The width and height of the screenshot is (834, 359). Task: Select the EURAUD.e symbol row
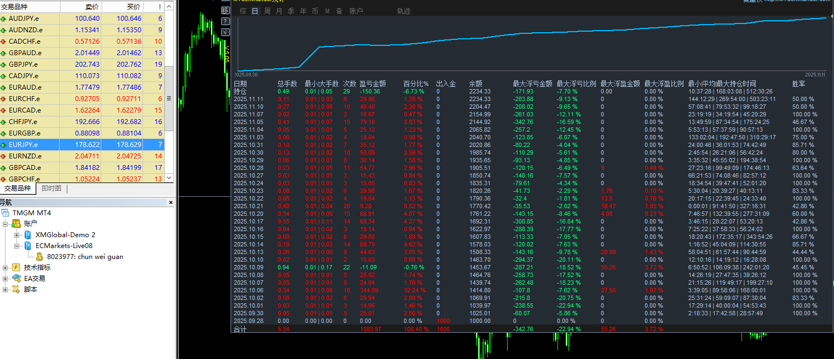(82, 87)
